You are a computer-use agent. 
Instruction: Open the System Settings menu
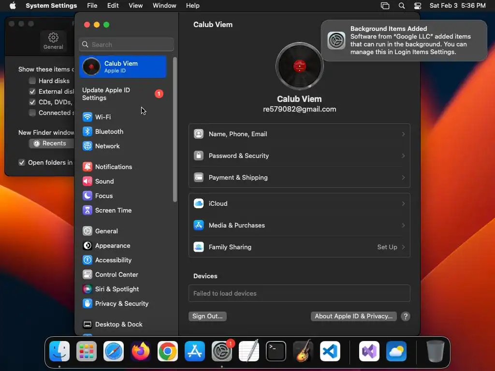click(51, 5)
